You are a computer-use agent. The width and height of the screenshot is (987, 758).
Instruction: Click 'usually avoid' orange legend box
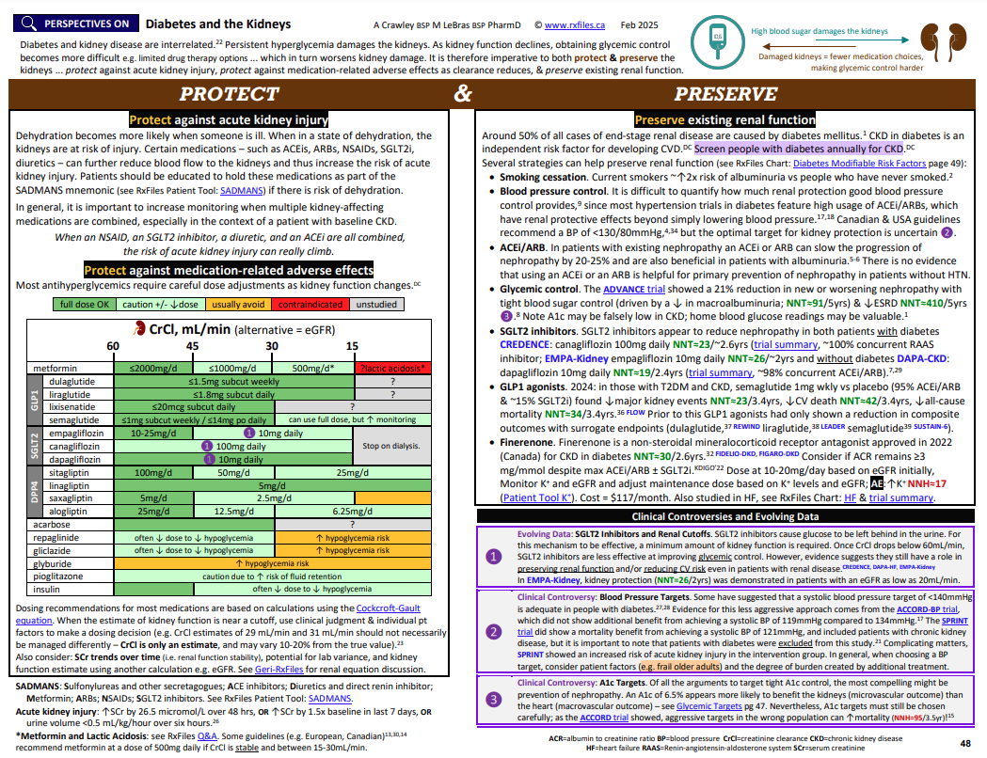coord(238,305)
